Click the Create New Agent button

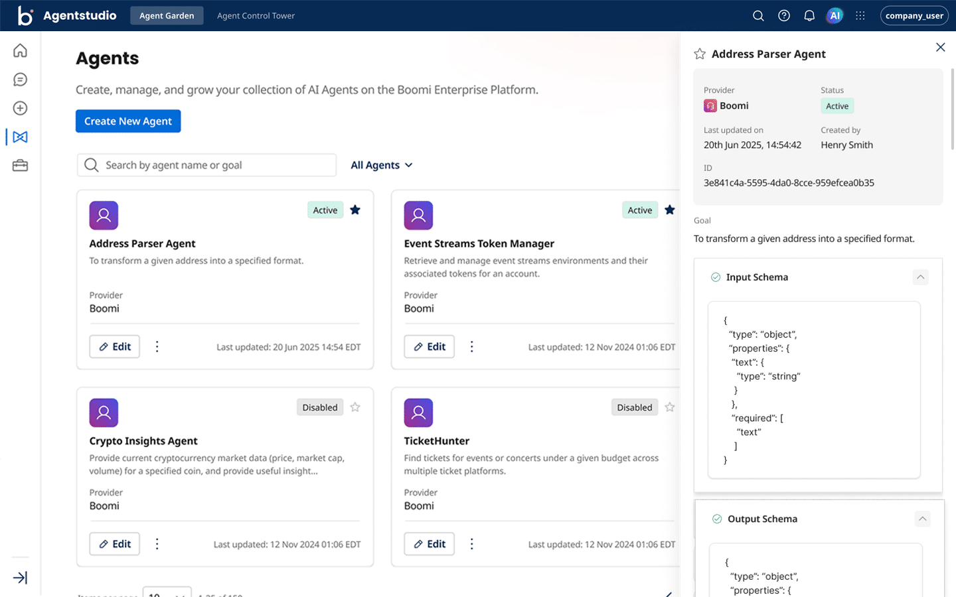point(128,121)
